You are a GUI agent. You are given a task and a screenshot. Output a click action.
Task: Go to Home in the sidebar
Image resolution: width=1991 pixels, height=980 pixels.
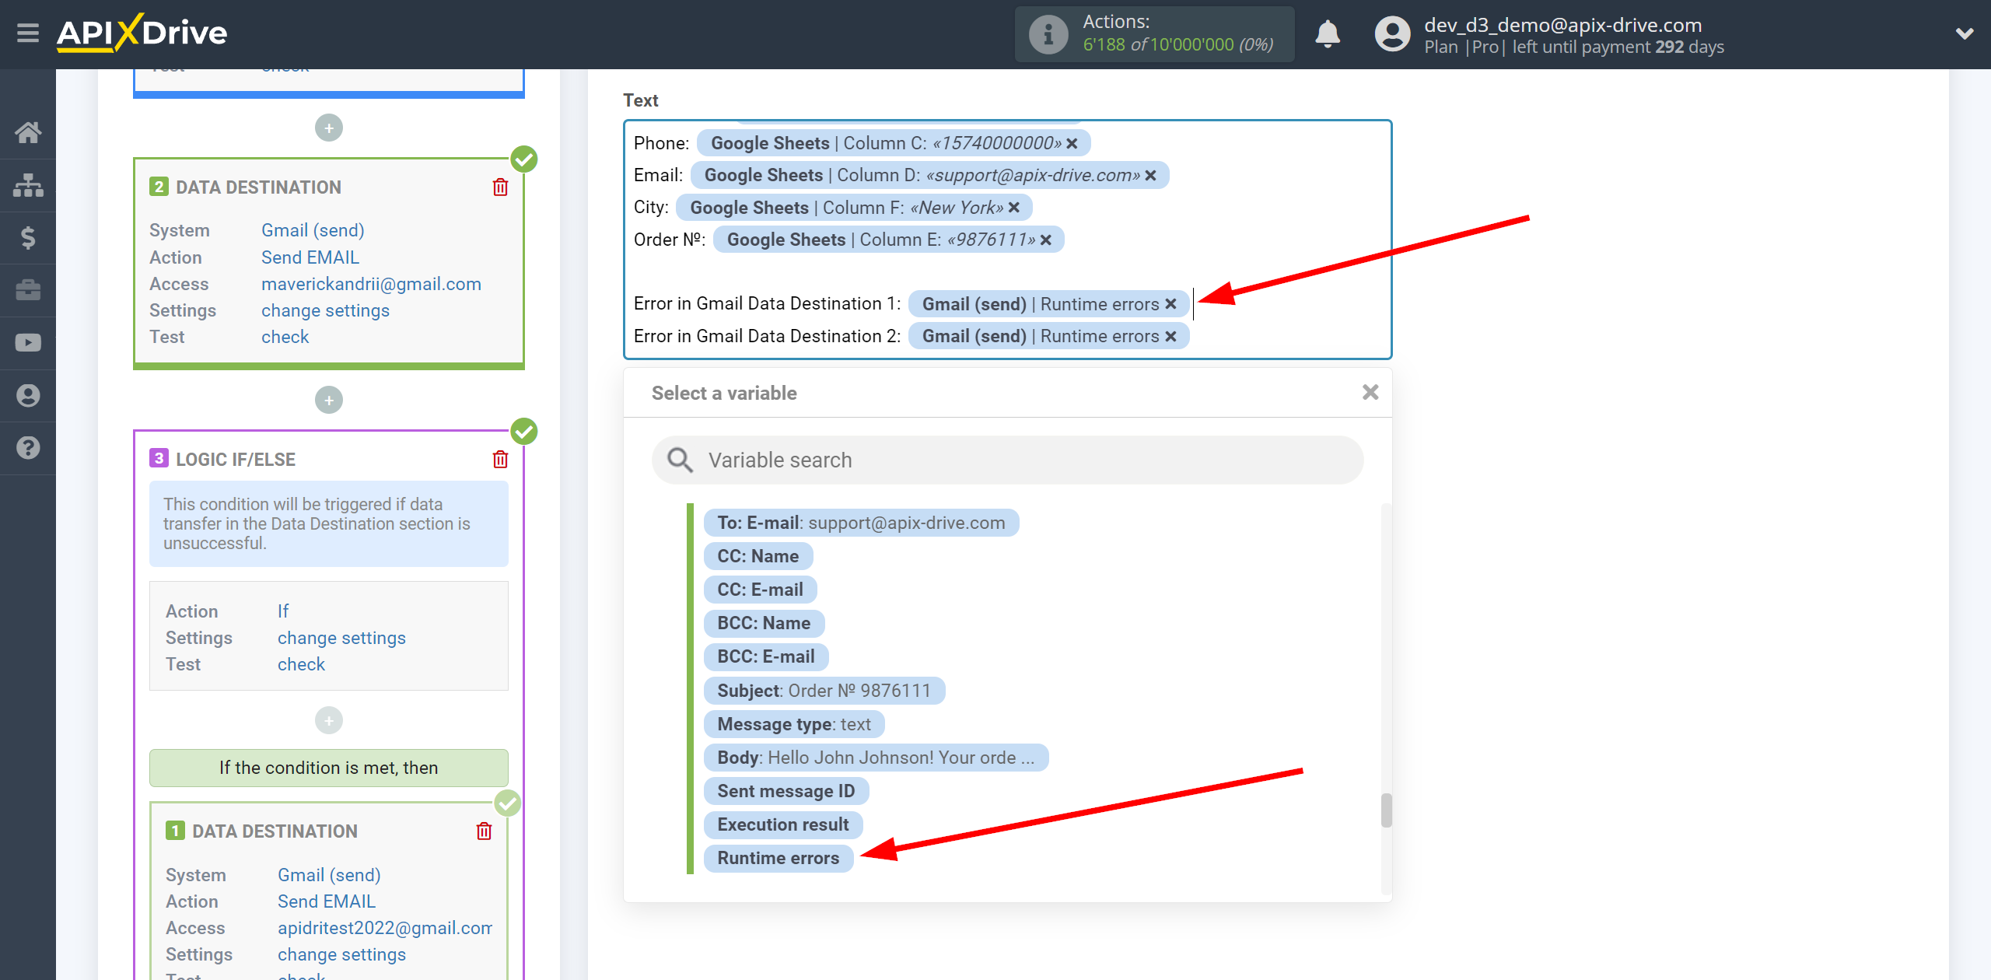point(28,132)
